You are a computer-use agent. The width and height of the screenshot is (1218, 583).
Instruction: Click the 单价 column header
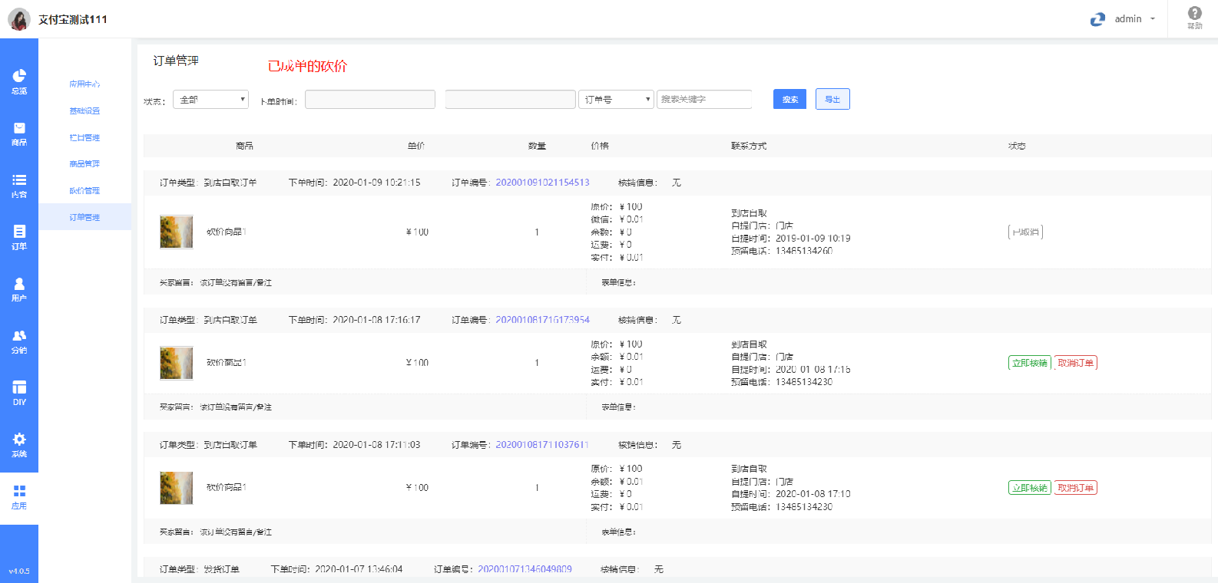point(416,146)
